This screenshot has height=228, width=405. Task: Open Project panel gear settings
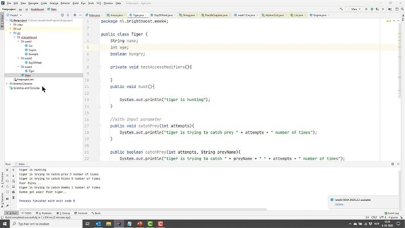click(x=75, y=15)
